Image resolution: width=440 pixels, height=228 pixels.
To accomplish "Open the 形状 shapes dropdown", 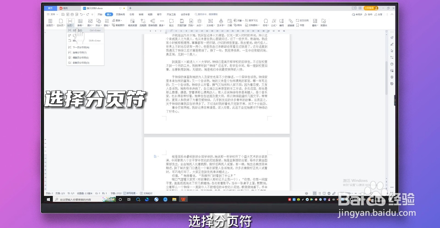I will click(98, 23).
